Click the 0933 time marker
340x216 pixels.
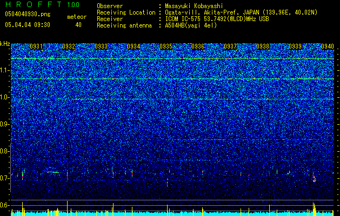point(101,46)
